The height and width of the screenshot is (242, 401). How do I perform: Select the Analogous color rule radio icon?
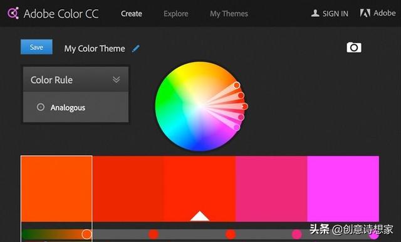(x=41, y=107)
